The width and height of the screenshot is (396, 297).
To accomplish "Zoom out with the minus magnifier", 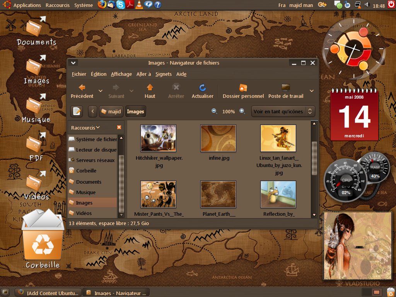I will (214, 111).
